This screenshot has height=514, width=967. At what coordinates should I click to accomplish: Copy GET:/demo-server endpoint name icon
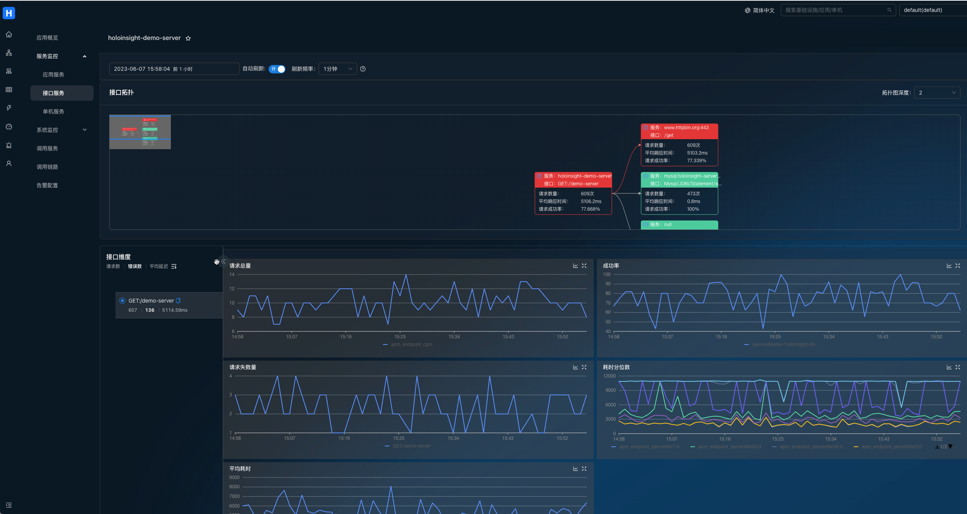pos(178,301)
